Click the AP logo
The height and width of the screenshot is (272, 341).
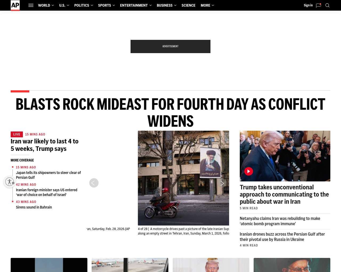pos(15,5)
